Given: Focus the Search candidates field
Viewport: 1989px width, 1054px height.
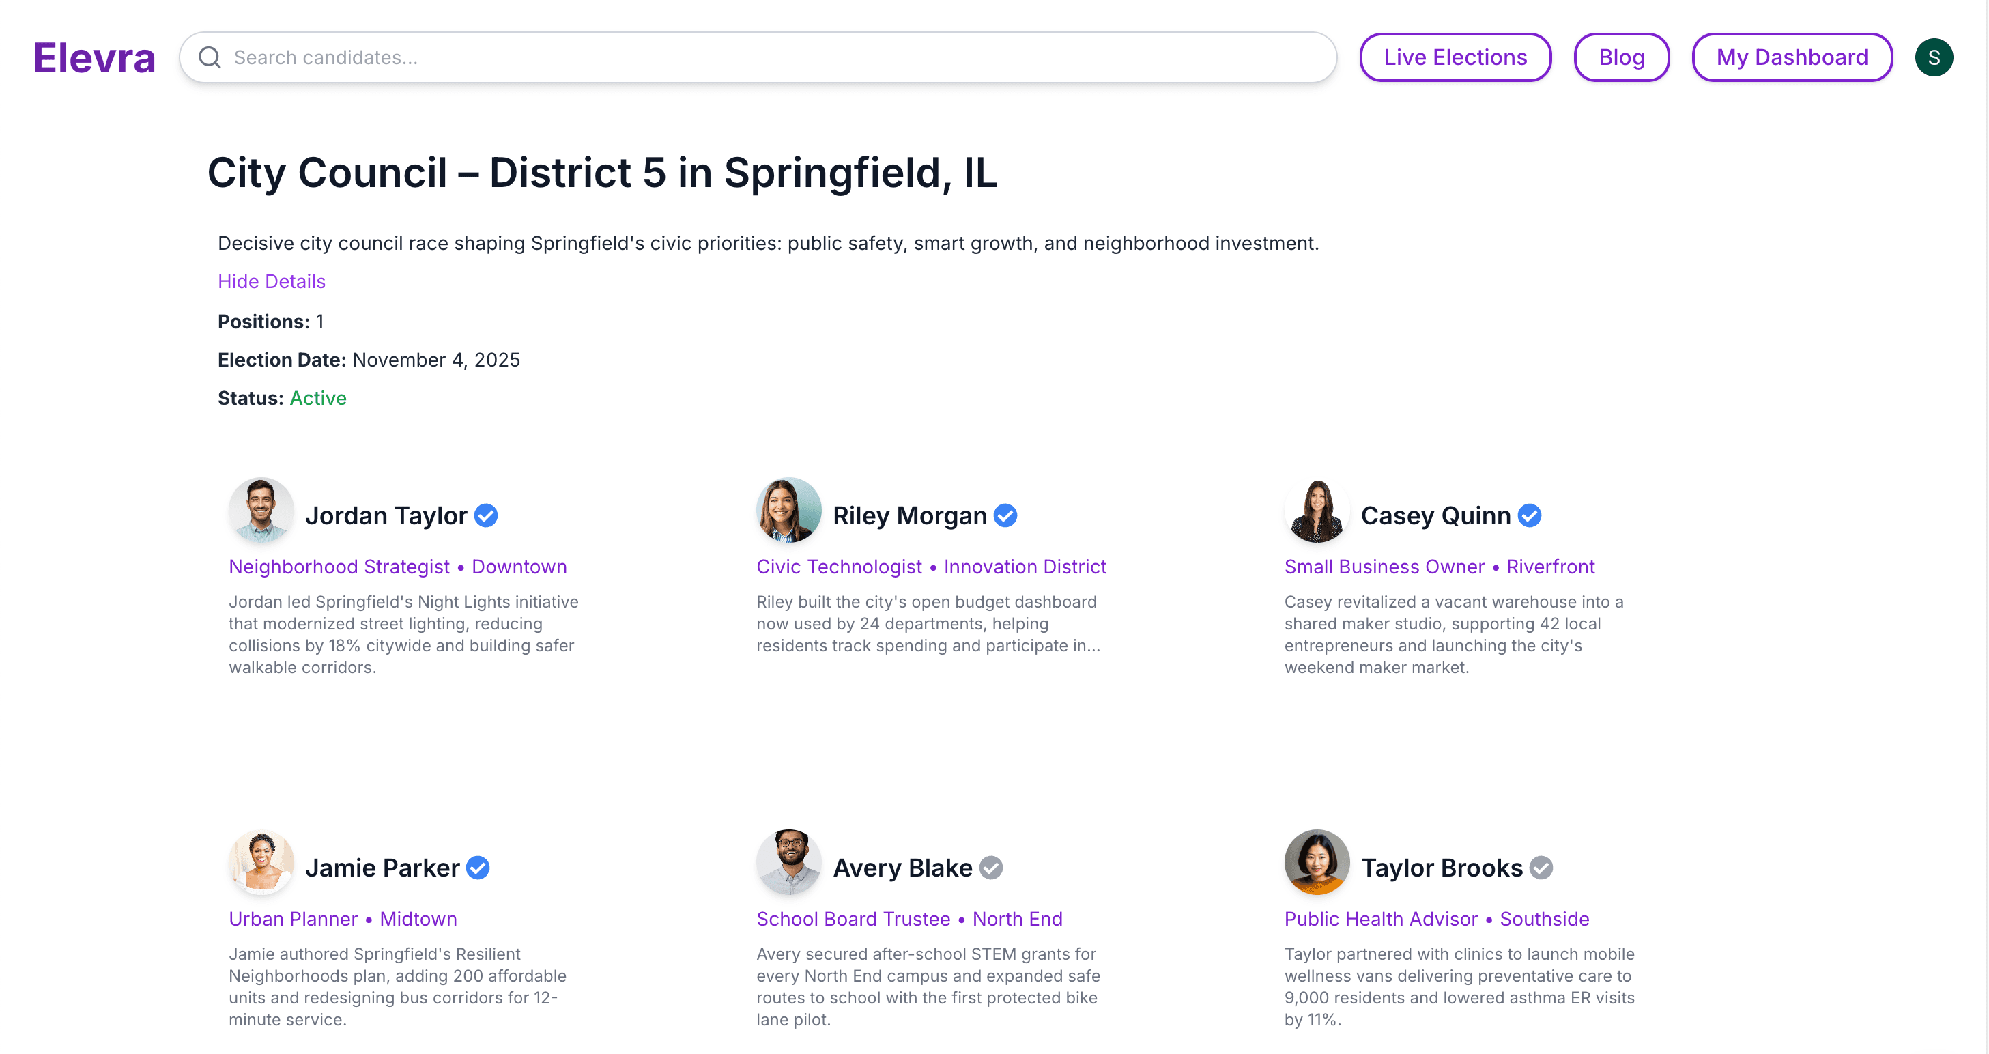Looking at the screenshot, I should pos(772,57).
